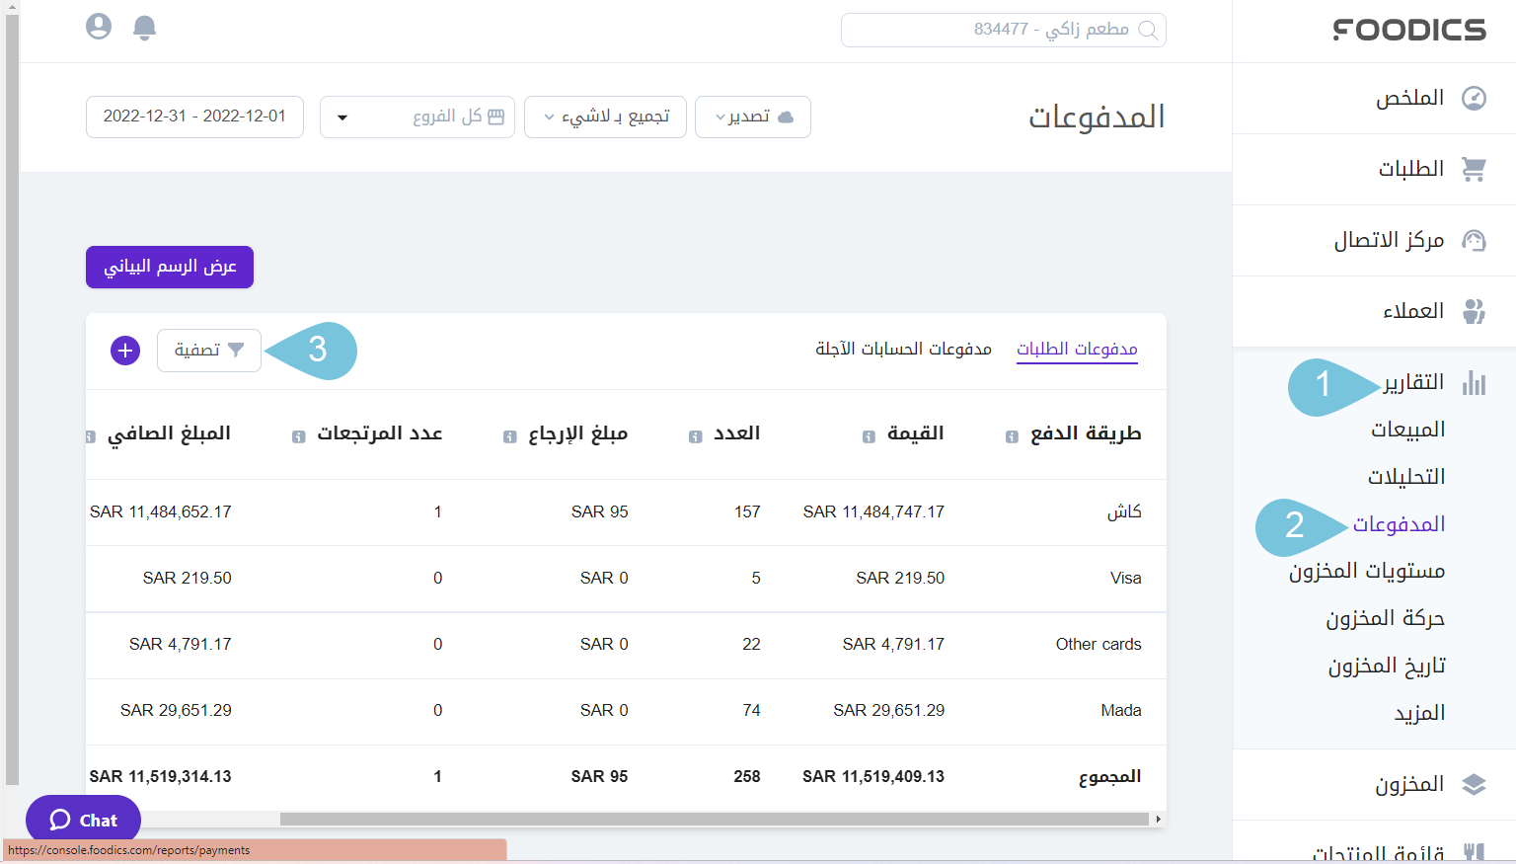Image resolution: width=1516 pixels, height=864 pixels.
Task: Open the كل الفروع branches dropdown
Action: pyautogui.click(x=417, y=117)
